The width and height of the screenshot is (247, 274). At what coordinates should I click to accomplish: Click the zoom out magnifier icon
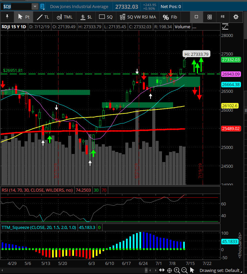[184, 271]
